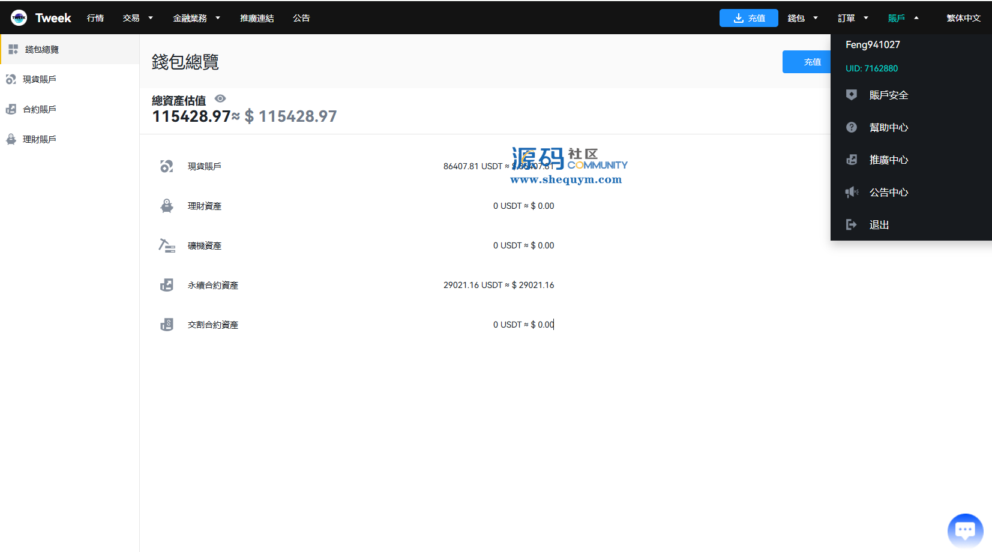
Task: Click the 公告中心 megaphone icon
Action: click(851, 192)
